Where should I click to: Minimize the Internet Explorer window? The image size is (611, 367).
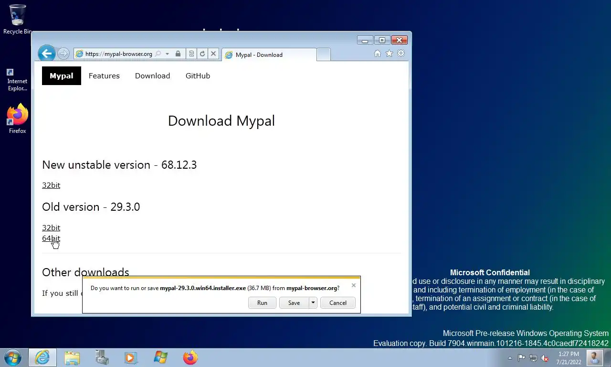[365, 40]
